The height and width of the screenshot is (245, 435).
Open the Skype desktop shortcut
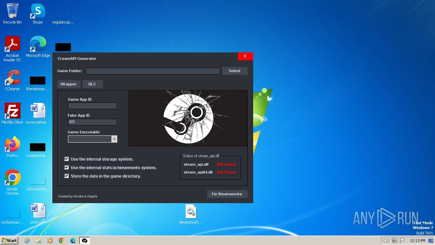pos(38,14)
